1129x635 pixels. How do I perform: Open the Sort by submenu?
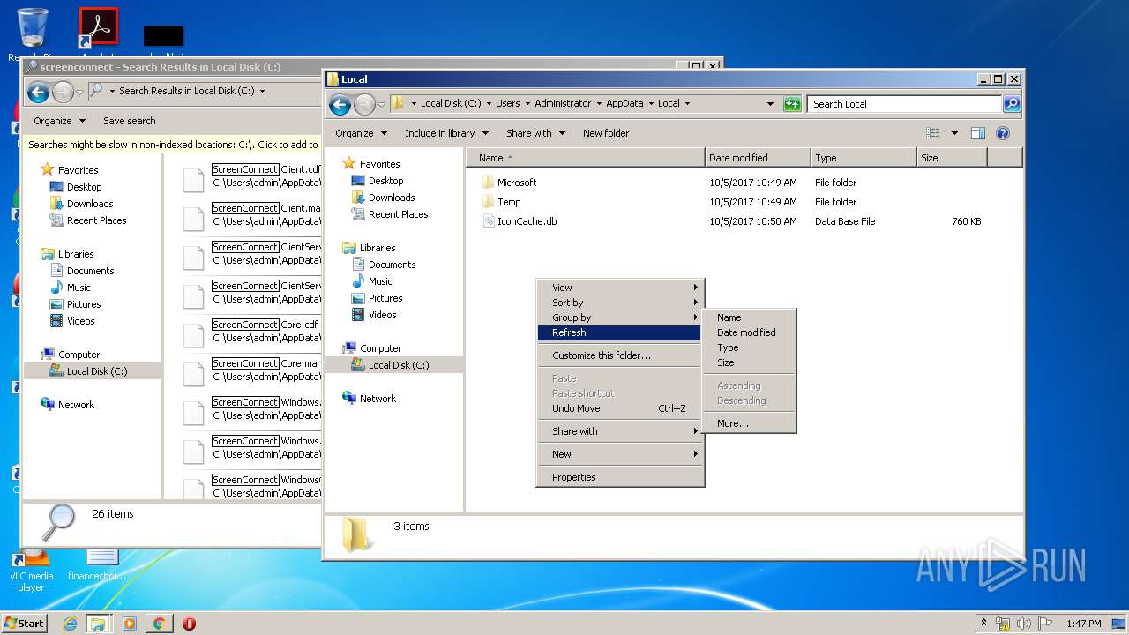click(619, 303)
